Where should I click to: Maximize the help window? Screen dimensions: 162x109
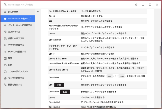coord(150,5)
